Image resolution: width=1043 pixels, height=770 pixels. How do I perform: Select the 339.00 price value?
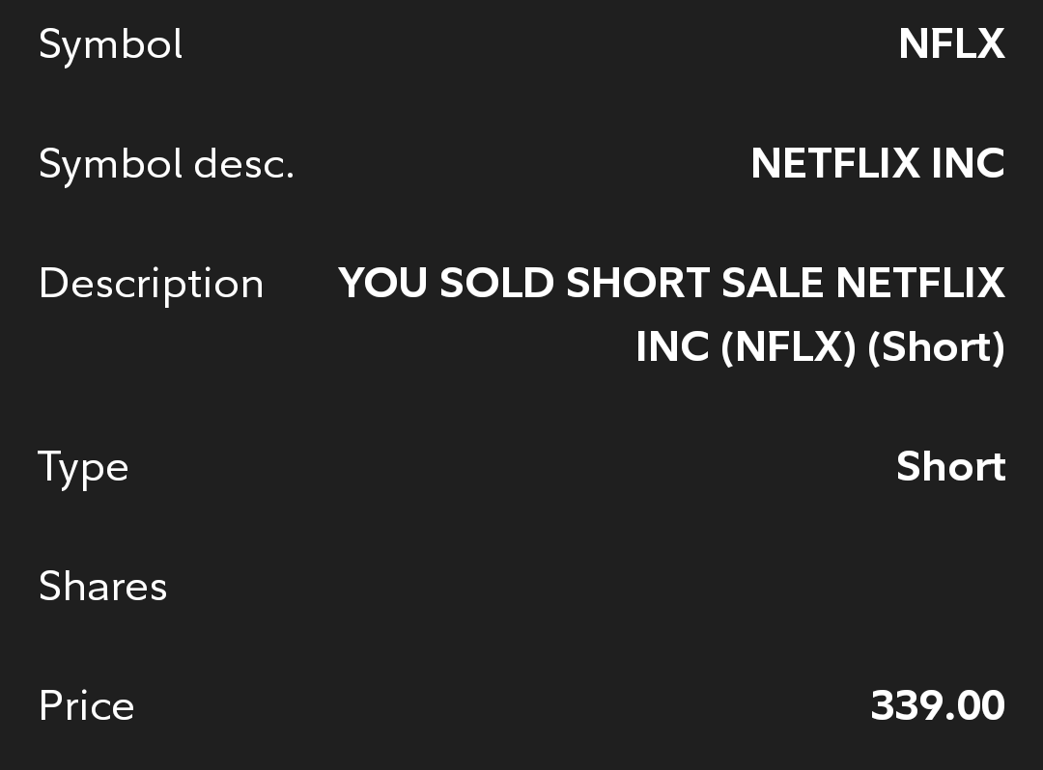[937, 706]
